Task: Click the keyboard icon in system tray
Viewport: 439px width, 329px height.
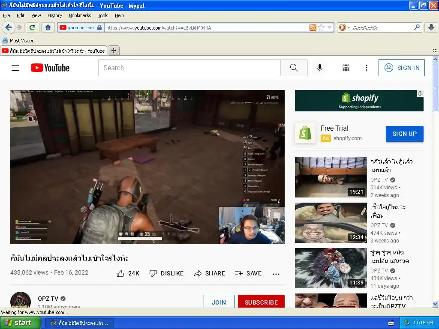Action: 391,323
